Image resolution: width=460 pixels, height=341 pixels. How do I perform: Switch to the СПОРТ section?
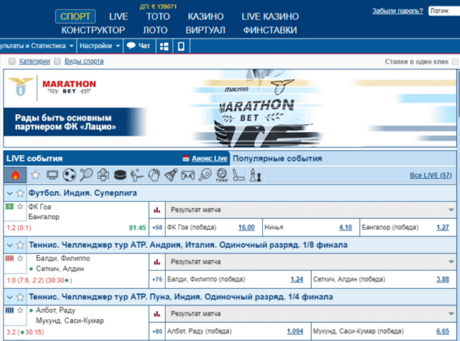click(x=76, y=17)
